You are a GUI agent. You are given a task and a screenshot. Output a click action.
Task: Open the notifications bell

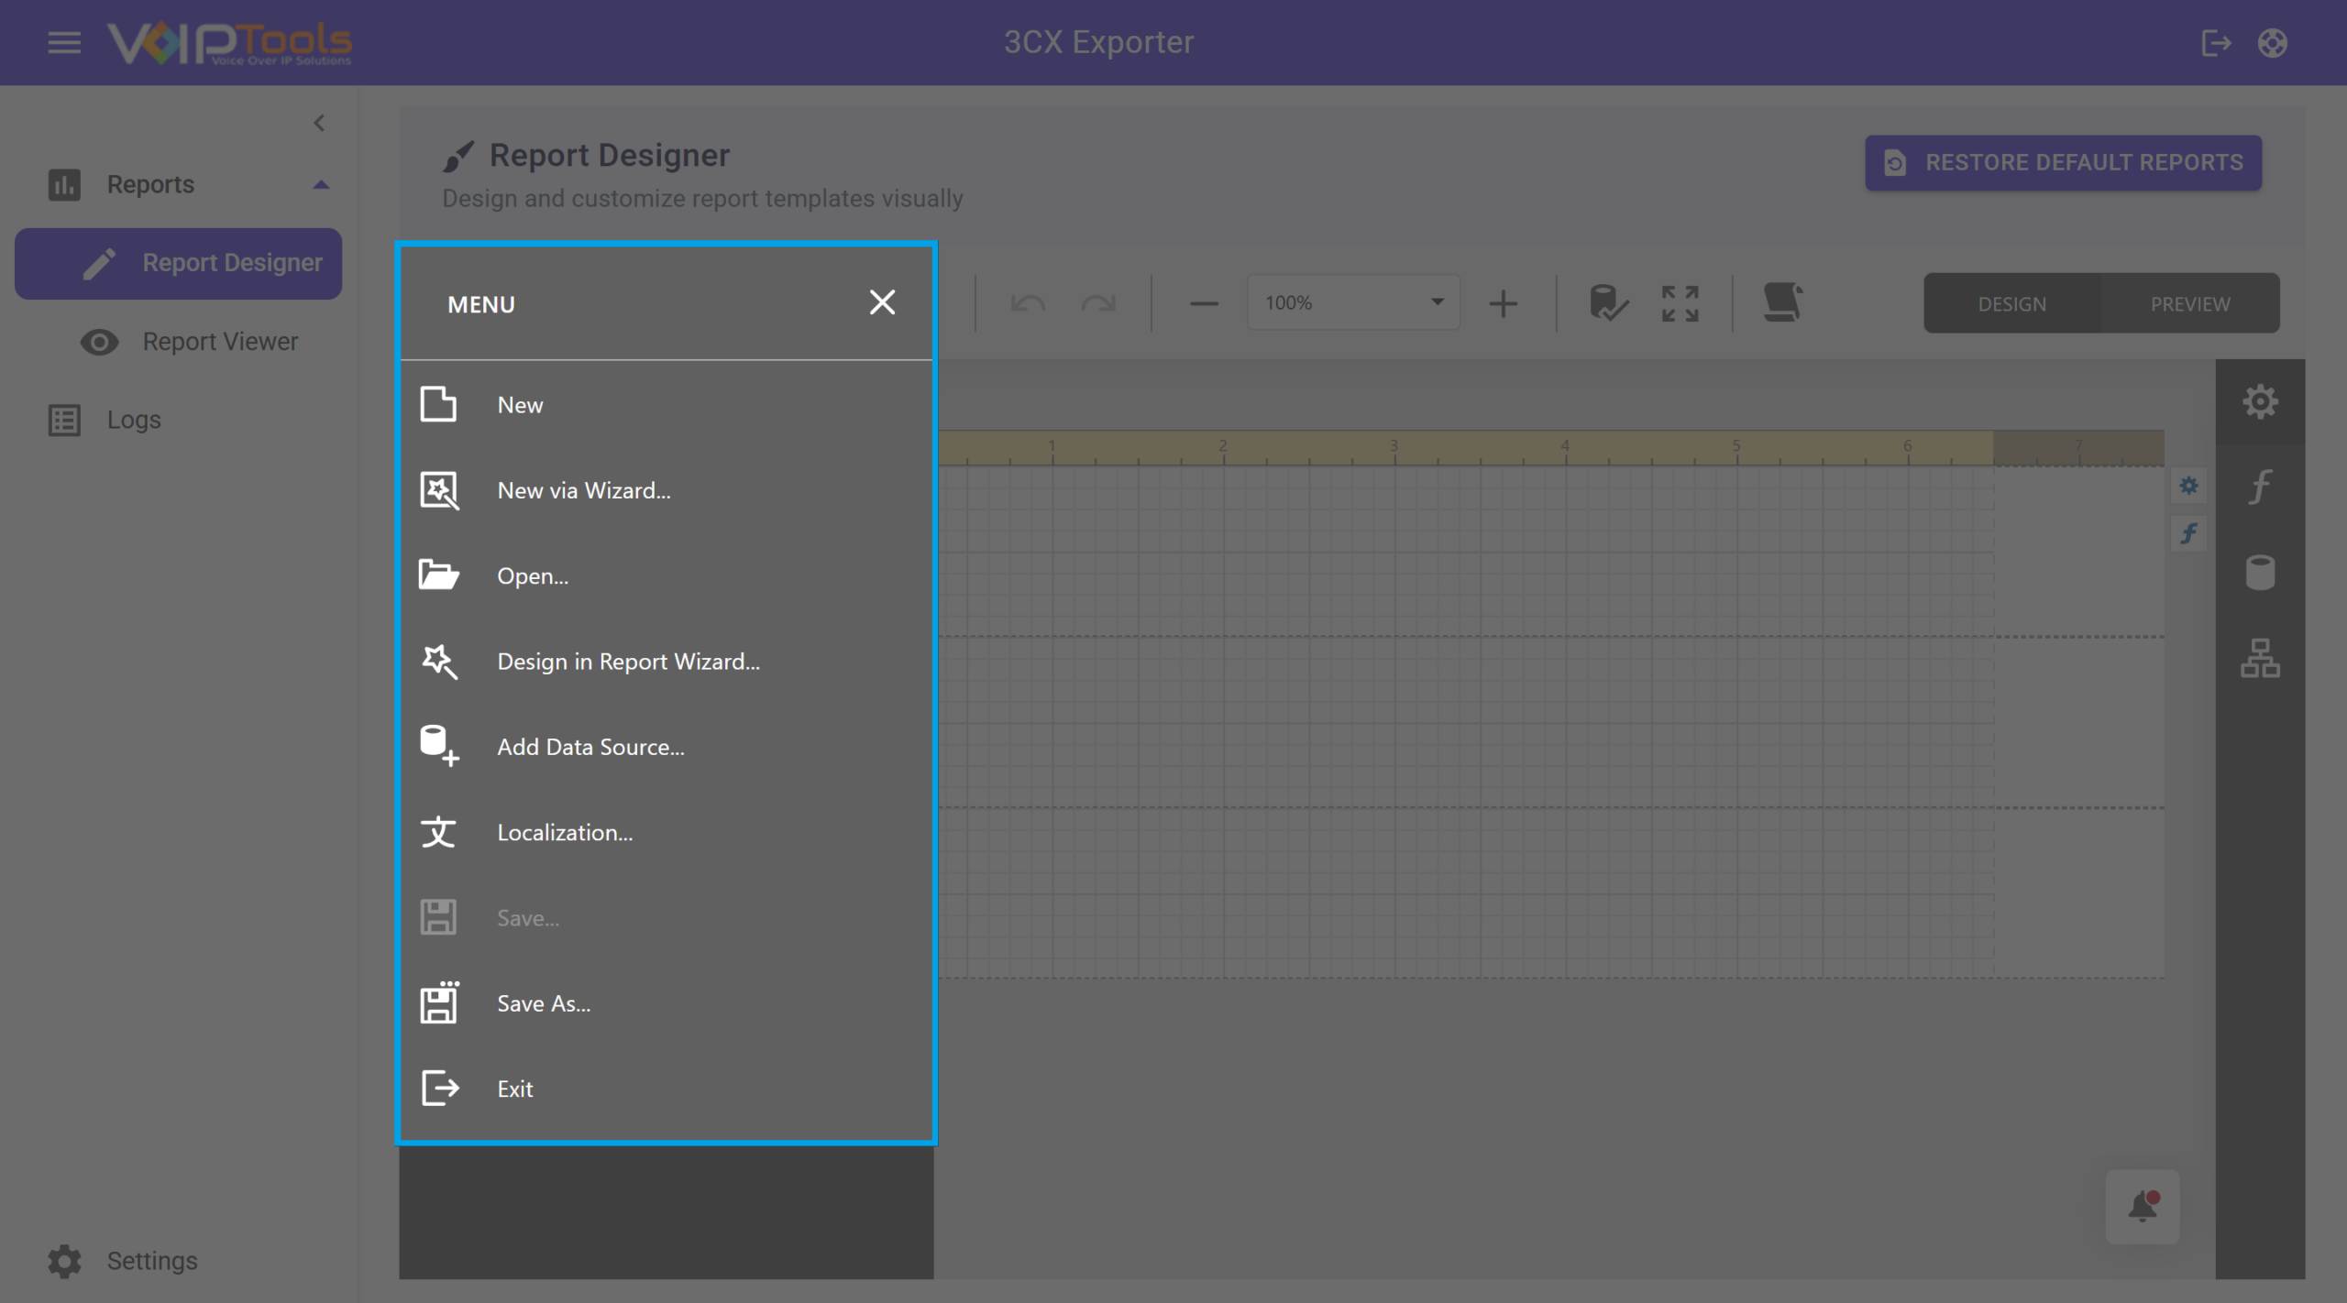point(2143,1206)
